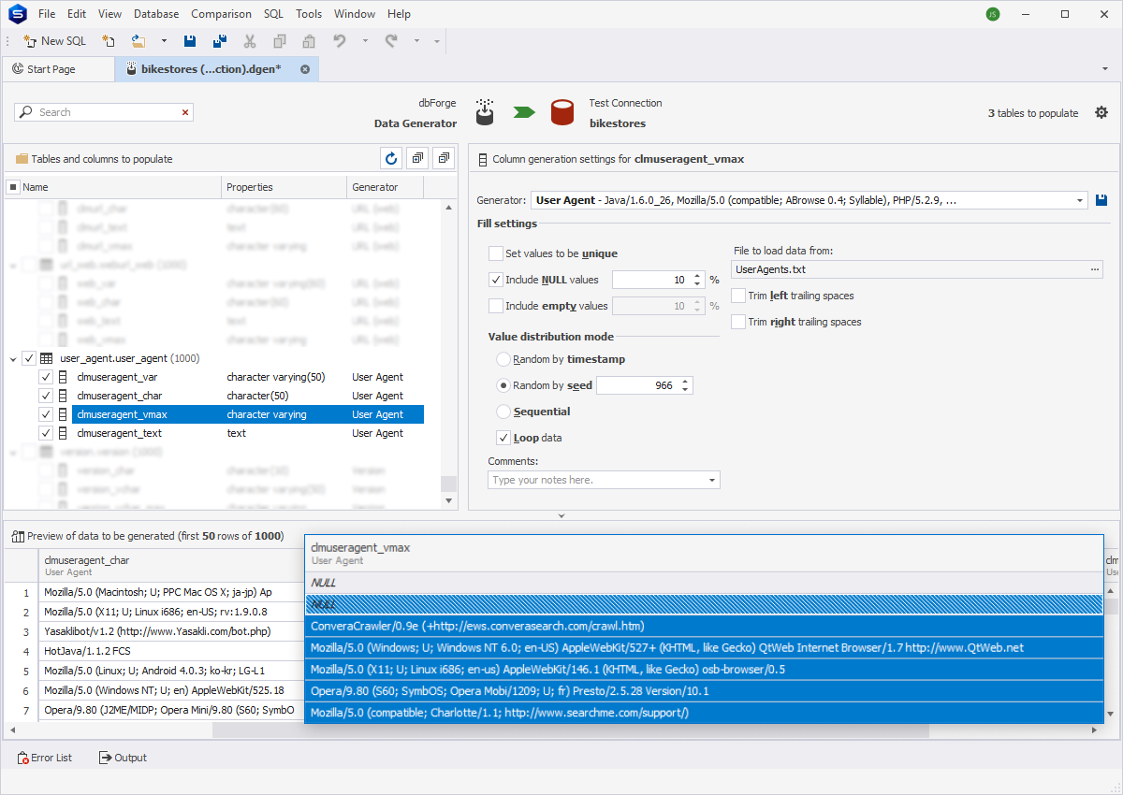The height and width of the screenshot is (795, 1123).
Task: Click the new document icon beside New SQL
Action: (x=109, y=41)
